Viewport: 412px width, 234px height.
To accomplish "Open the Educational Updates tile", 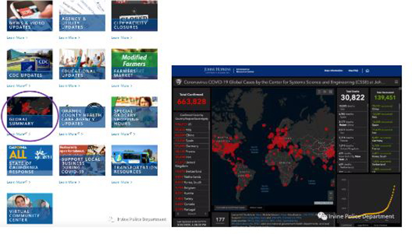I will pyautogui.click(x=82, y=64).
